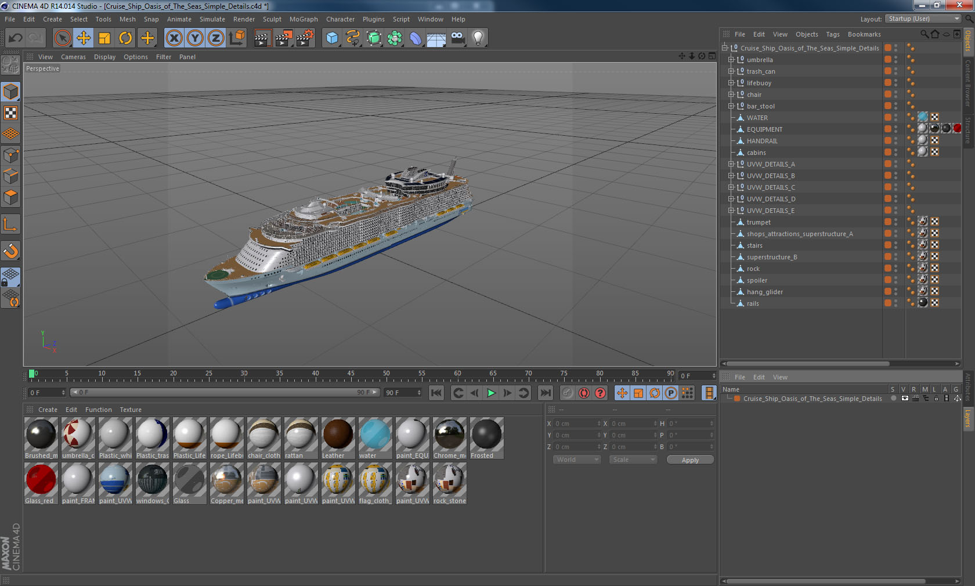Toggle the Parameter keyframe recording icon
The image size is (975, 586).
tap(671, 393)
